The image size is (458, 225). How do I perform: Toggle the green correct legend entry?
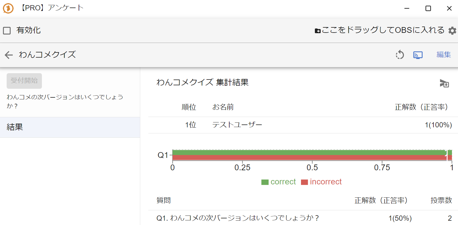(x=278, y=182)
